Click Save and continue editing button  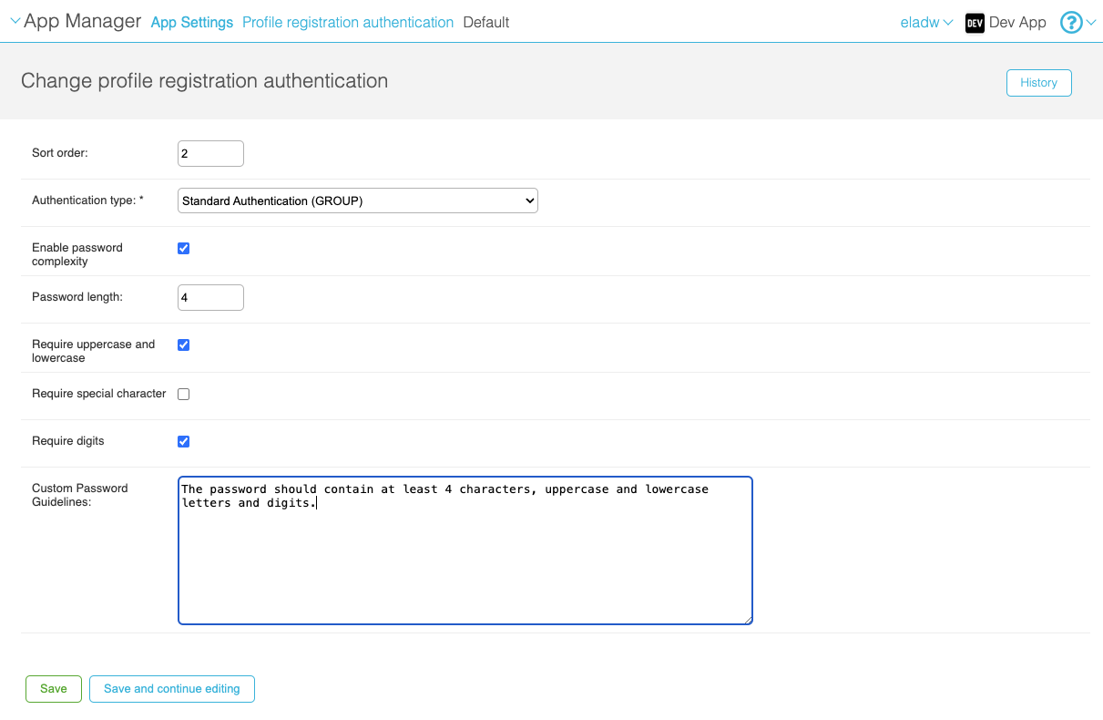(172, 689)
